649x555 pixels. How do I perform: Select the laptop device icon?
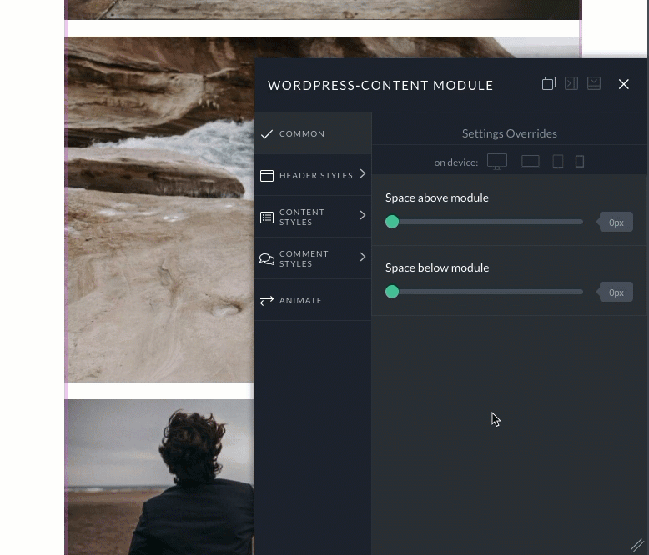[x=531, y=162]
